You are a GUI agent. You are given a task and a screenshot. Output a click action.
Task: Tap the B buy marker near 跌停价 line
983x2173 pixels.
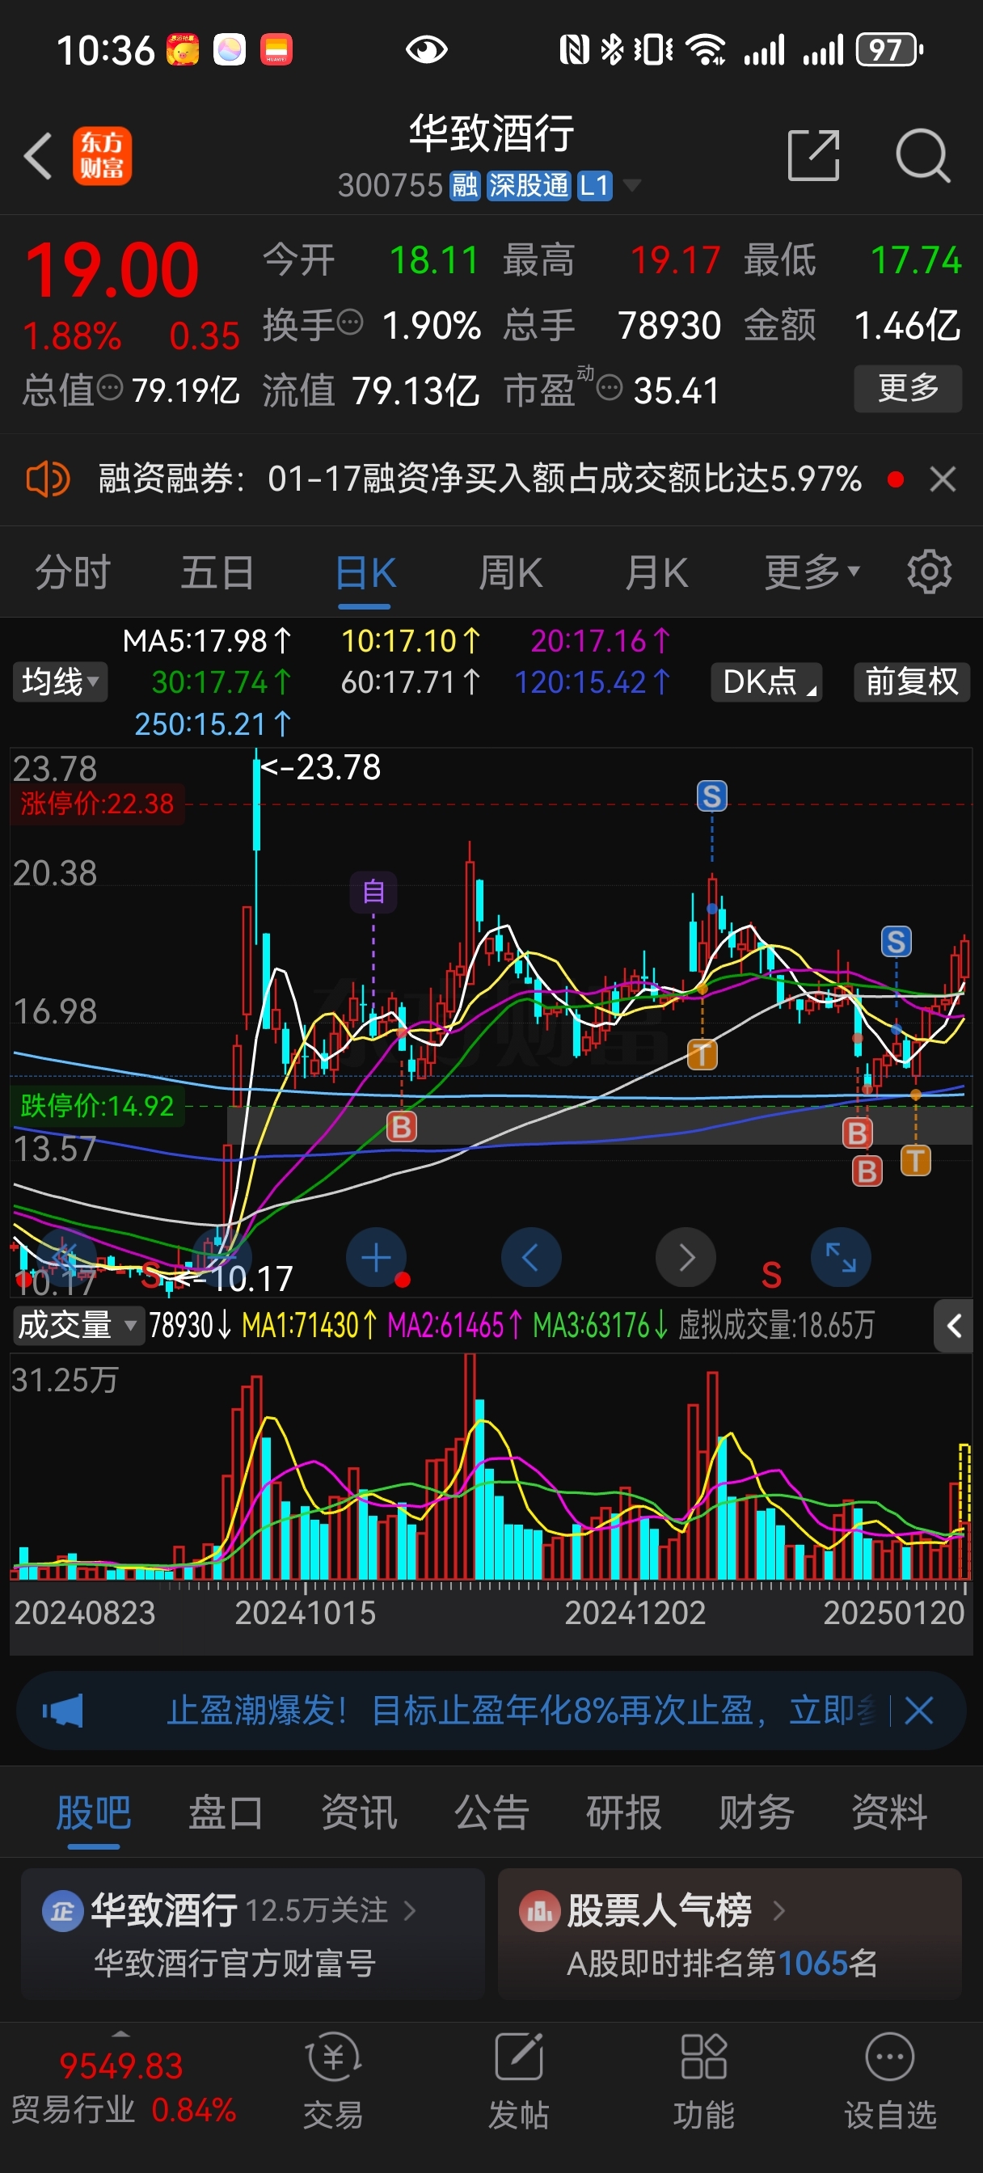click(x=402, y=1126)
